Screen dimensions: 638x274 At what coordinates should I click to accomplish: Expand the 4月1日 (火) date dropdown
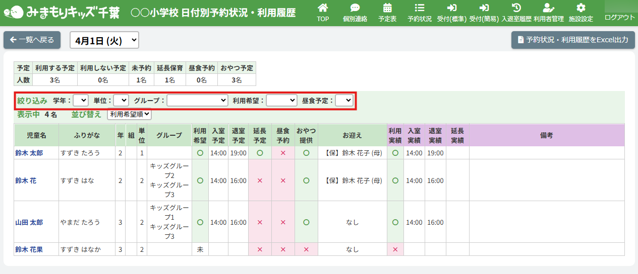pos(104,40)
